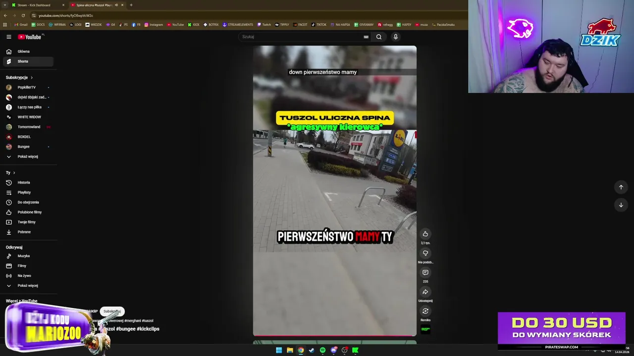Share the Short via Udostępnij
The image size is (634, 356).
click(x=425, y=292)
